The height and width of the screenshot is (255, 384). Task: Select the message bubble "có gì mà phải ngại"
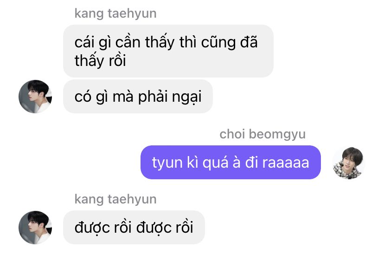point(138,96)
